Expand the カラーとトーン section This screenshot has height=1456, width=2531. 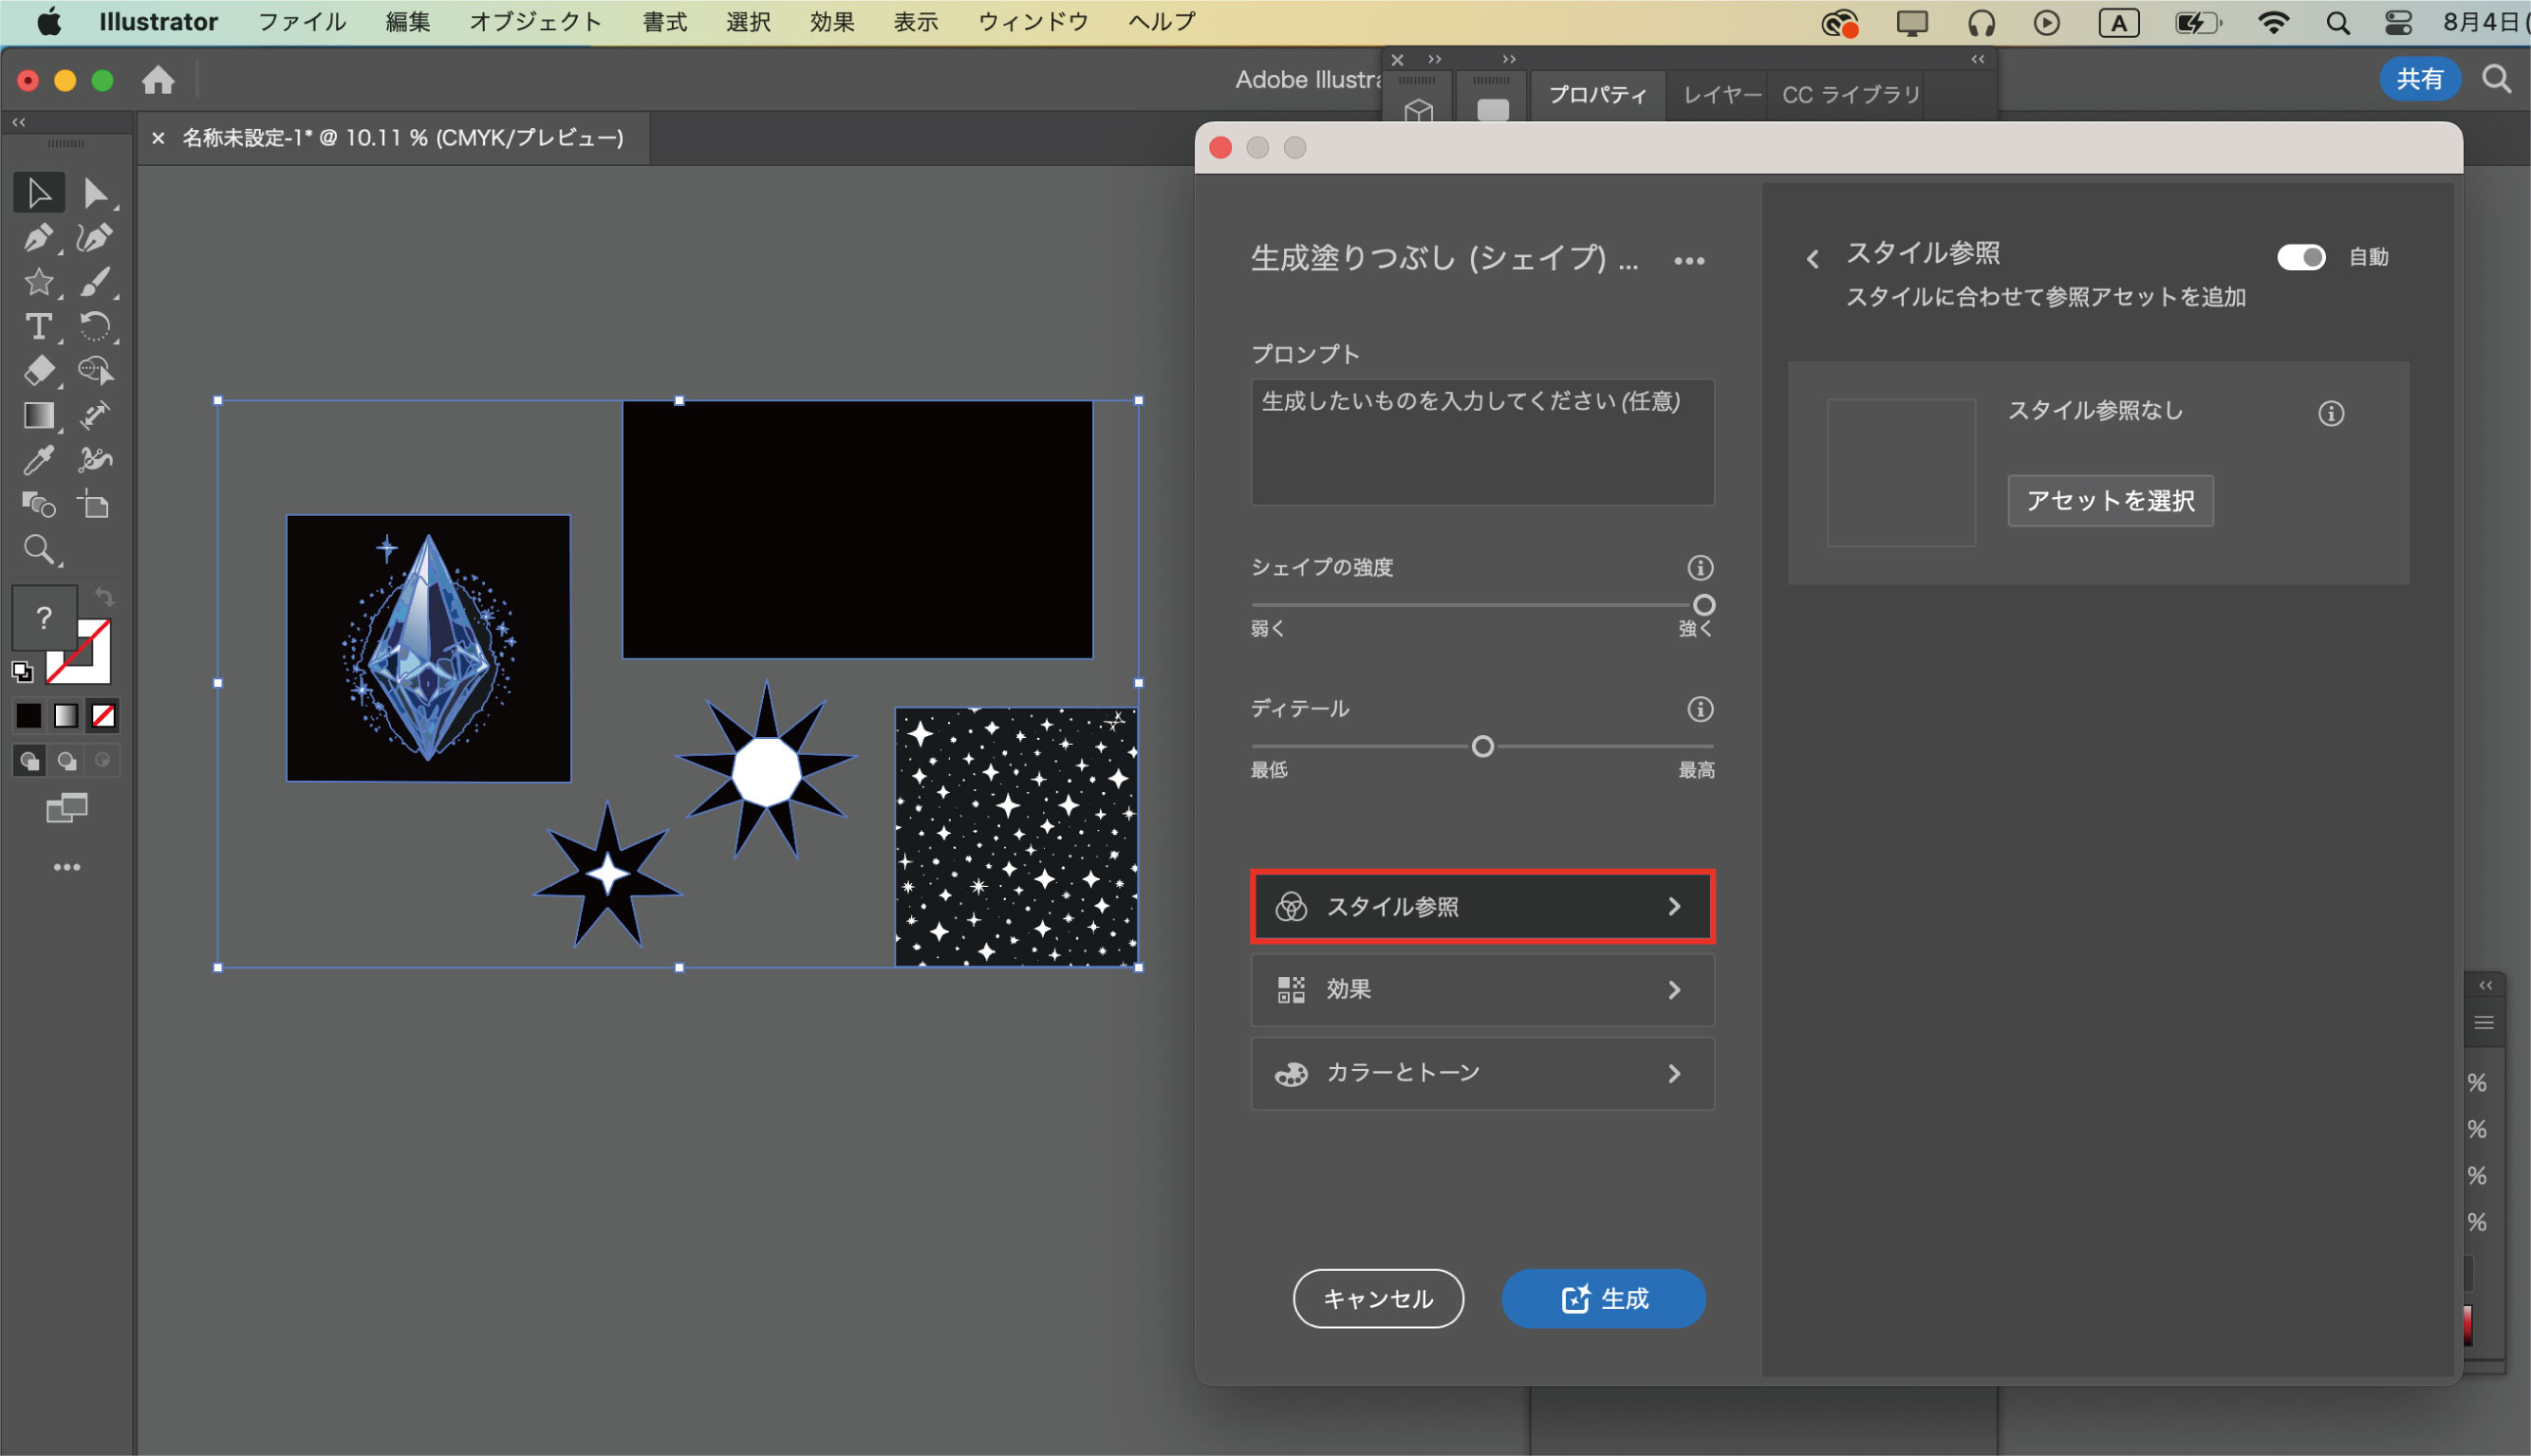pos(1481,1073)
